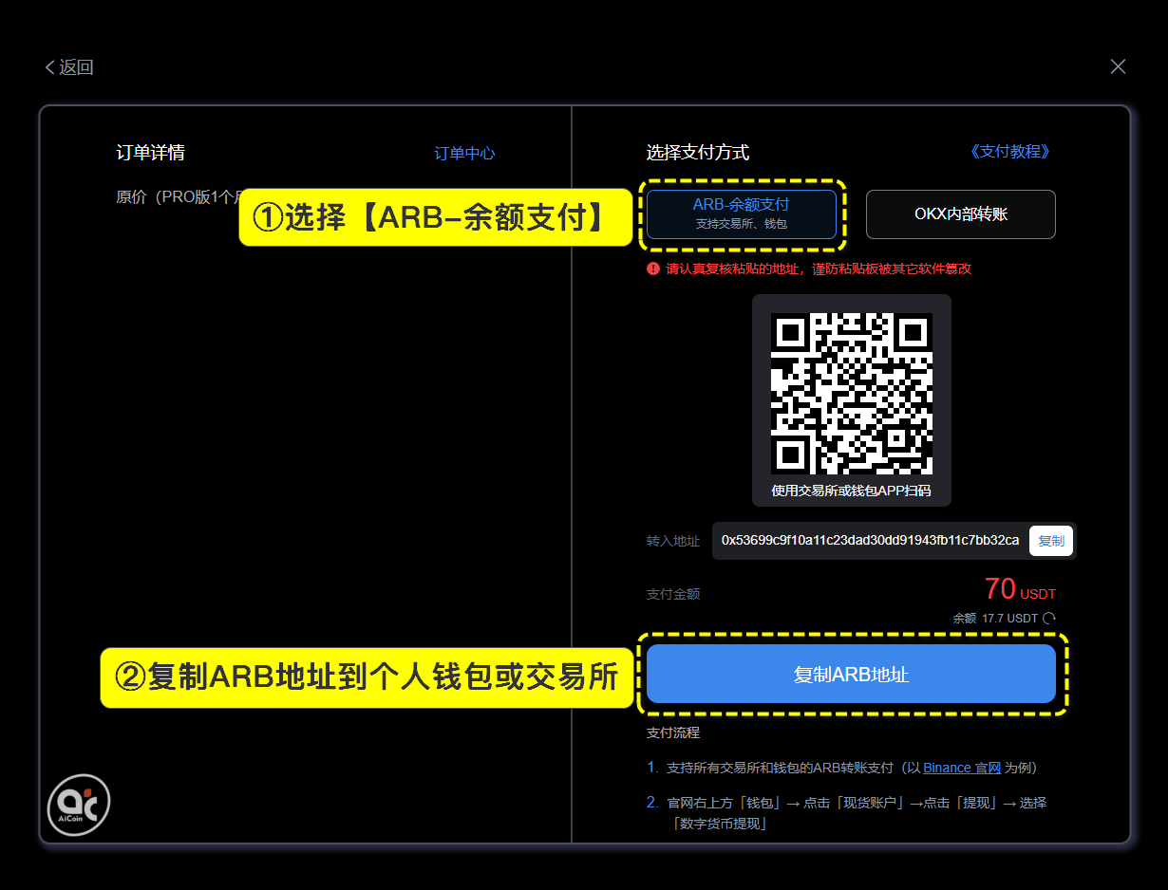Click the 支付流程 heading
The height and width of the screenshot is (890, 1168).
click(673, 733)
